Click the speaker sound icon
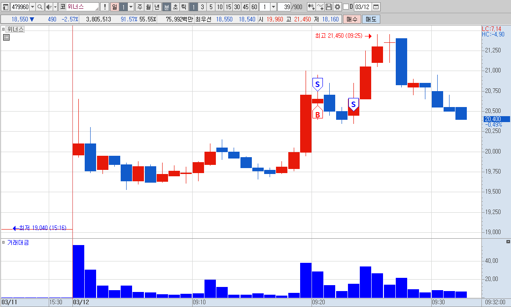Image resolution: width=511 pixels, height=307 pixels. [49, 7]
